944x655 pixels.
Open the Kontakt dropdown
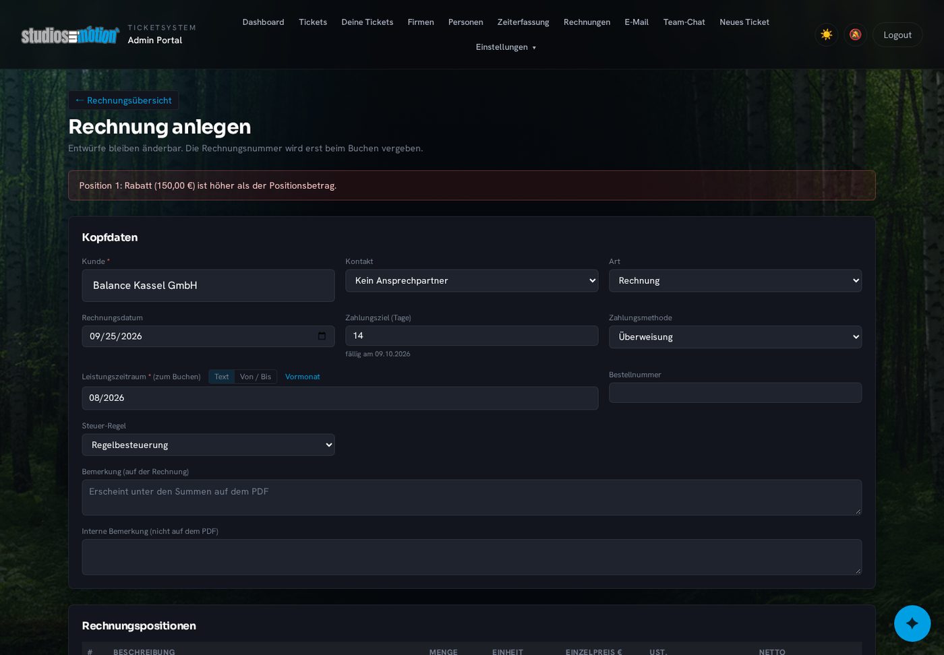coord(472,281)
